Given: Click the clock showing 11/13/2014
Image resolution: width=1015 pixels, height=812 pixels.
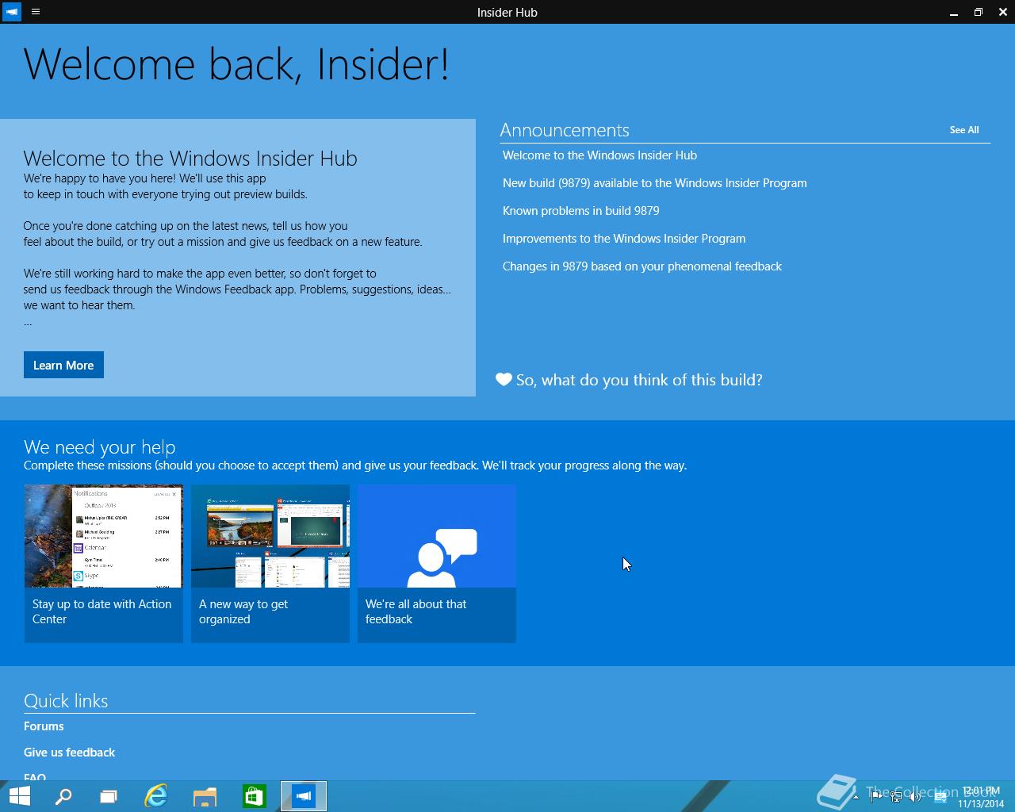Looking at the screenshot, I should tap(980, 797).
